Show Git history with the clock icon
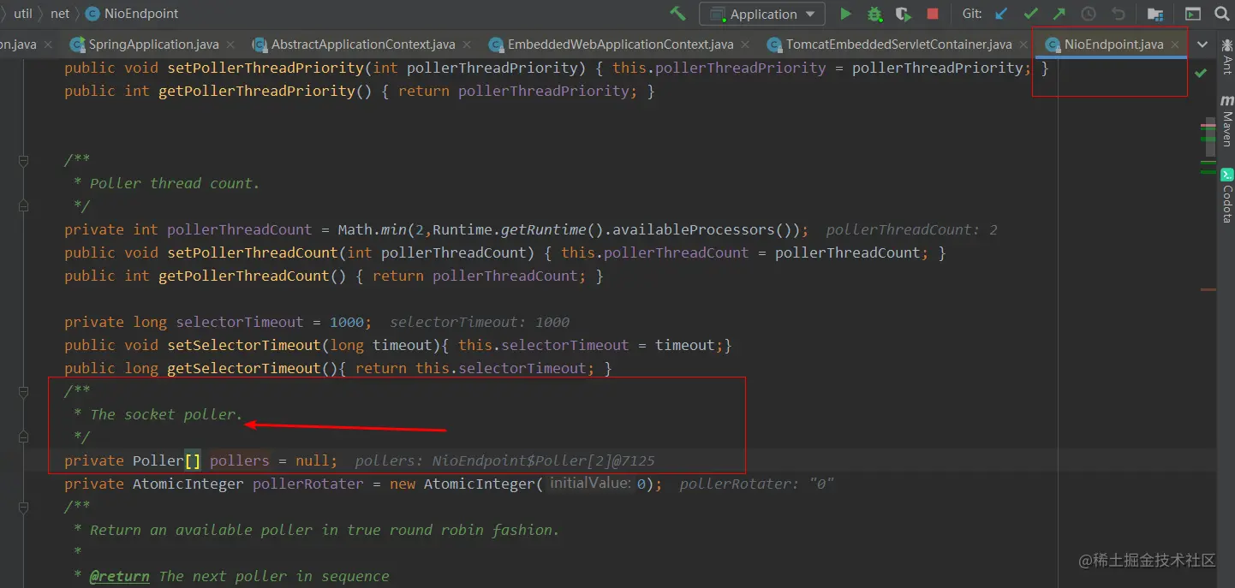Image resolution: width=1235 pixels, height=588 pixels. [x=1089, y=14]
